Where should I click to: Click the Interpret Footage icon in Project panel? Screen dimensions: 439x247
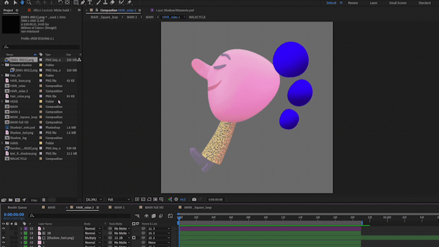[x=4, y=200]
